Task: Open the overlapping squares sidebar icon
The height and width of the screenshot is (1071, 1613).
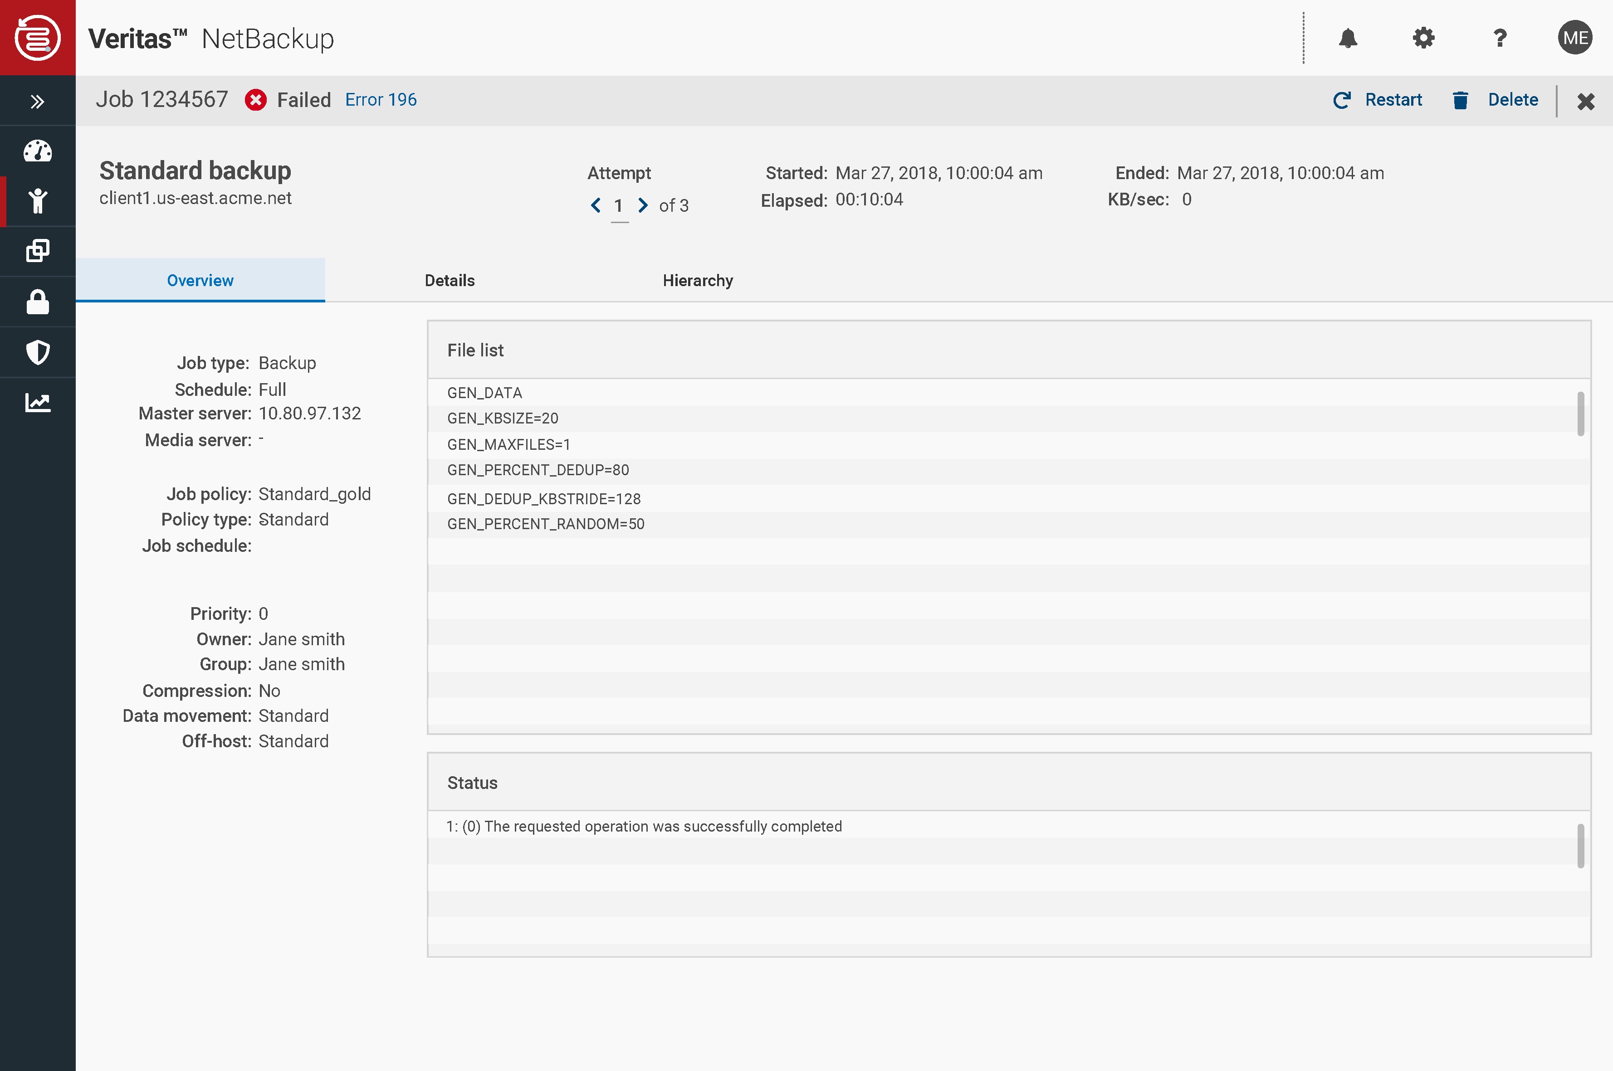Action: [x=38, y=251]
